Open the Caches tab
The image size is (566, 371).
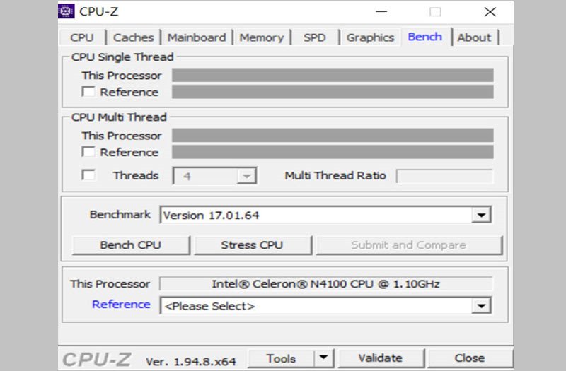(x=134, y=37)
